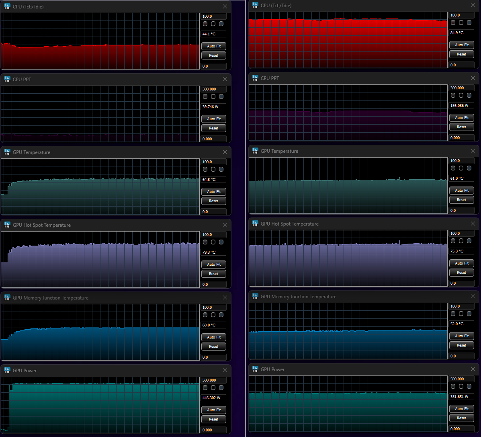Click HWiNFO icon on CPU (Tctl/Tdie) 84.9 °C window
This screenshot has width=481, height=437.
pos(255,5)
